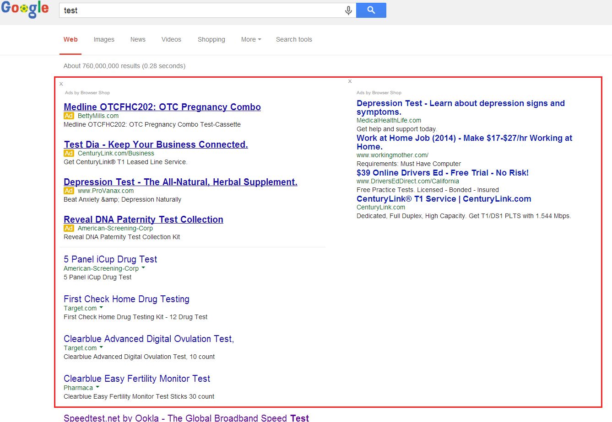Click the Ad badge beside www.ProVanax.com
612x422 pixels.
click(x=69, y=191)
